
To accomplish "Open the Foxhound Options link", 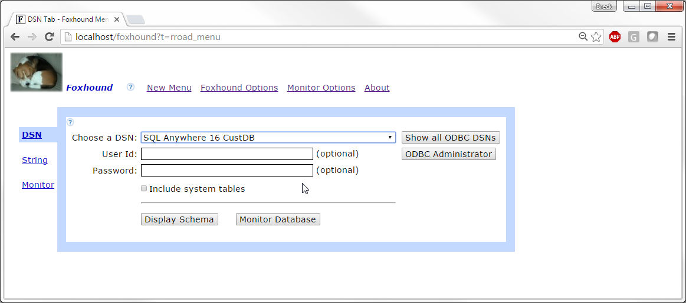I will coord(239,88).
